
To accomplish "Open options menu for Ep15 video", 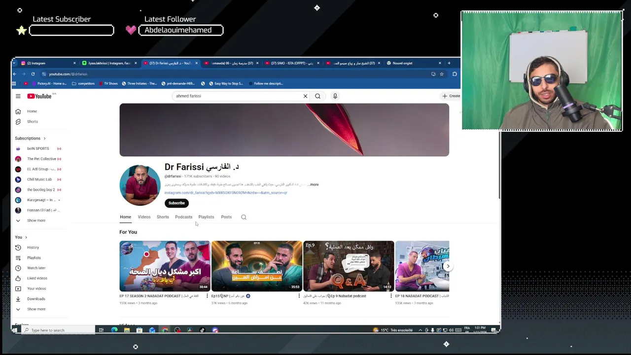I will (x=299, y=296).
